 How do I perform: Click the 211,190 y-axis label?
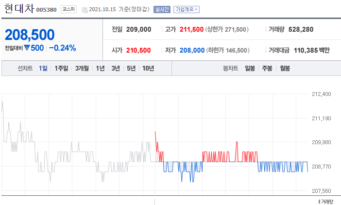pyautogui.click(x=322, y=118)
